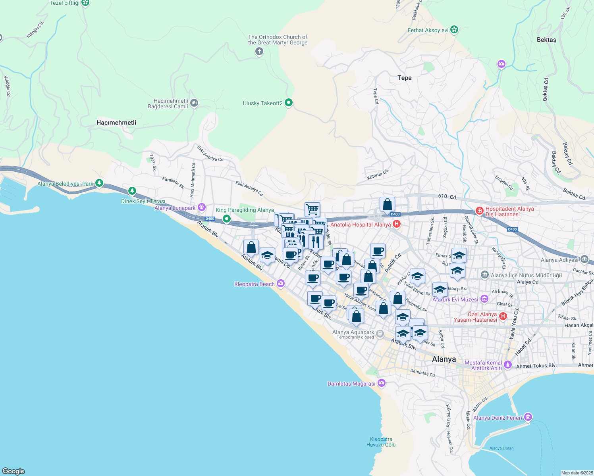Open the Alanya Belediyesi Park tree icon
594x476 pixels.
pos(99,183)
